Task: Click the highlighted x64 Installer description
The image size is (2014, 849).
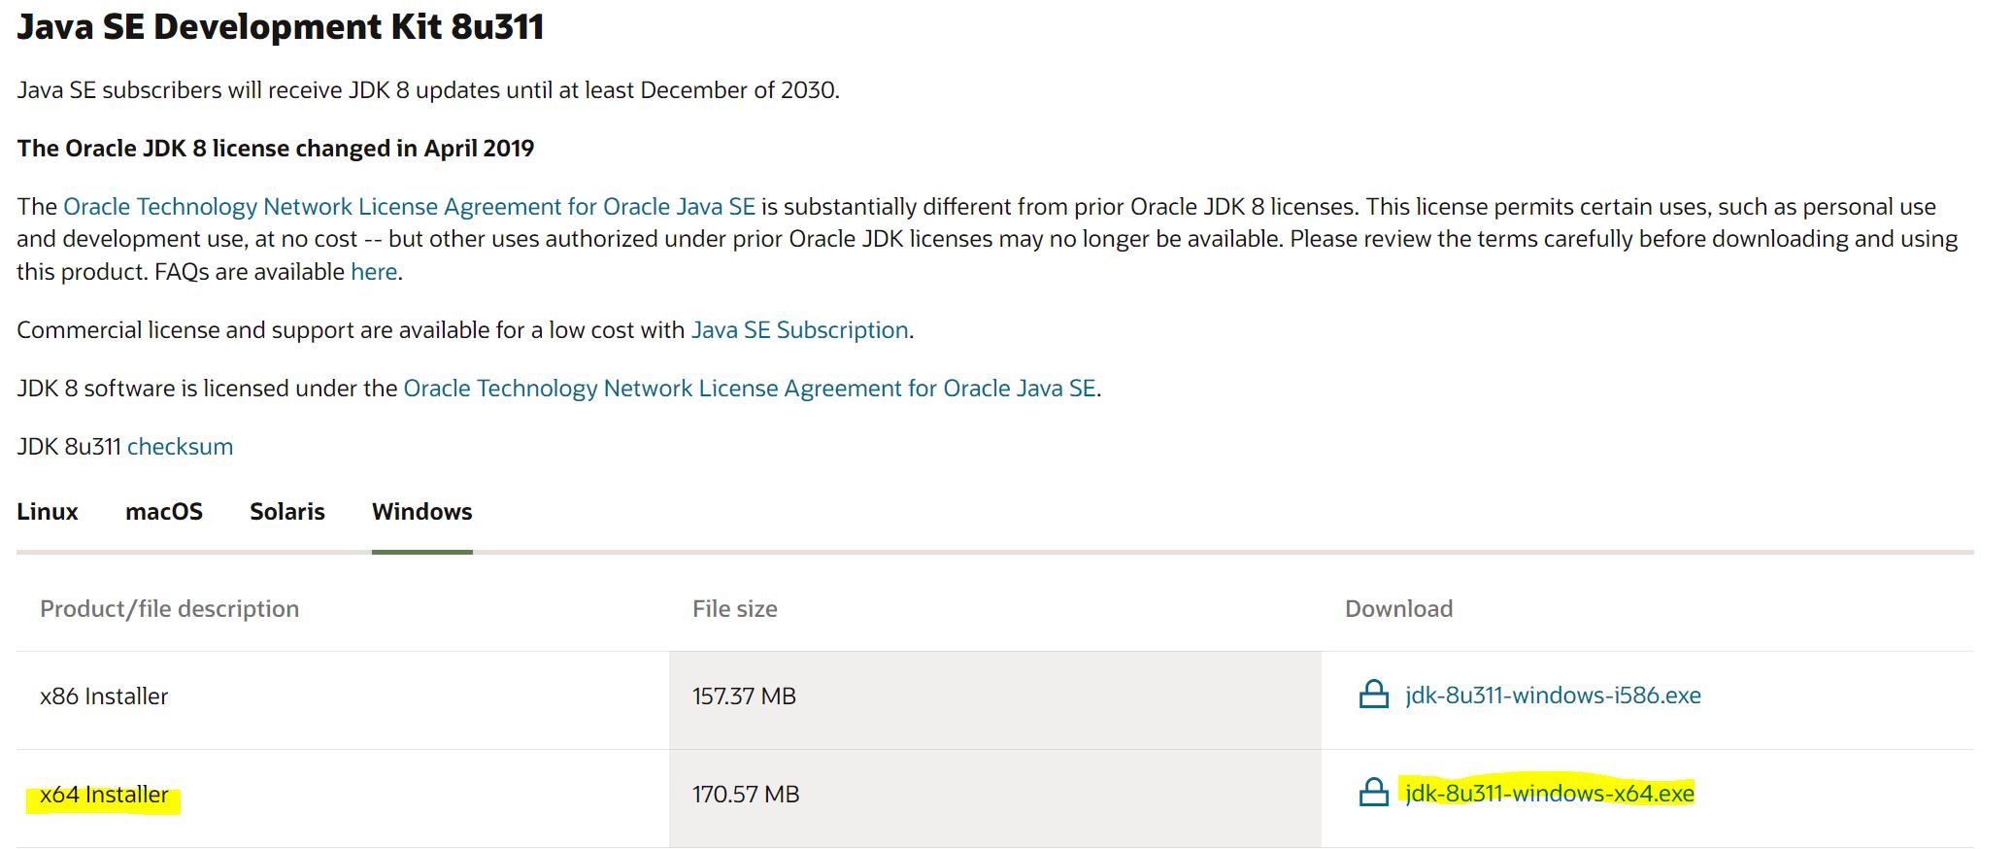Action: coord(104,795)
